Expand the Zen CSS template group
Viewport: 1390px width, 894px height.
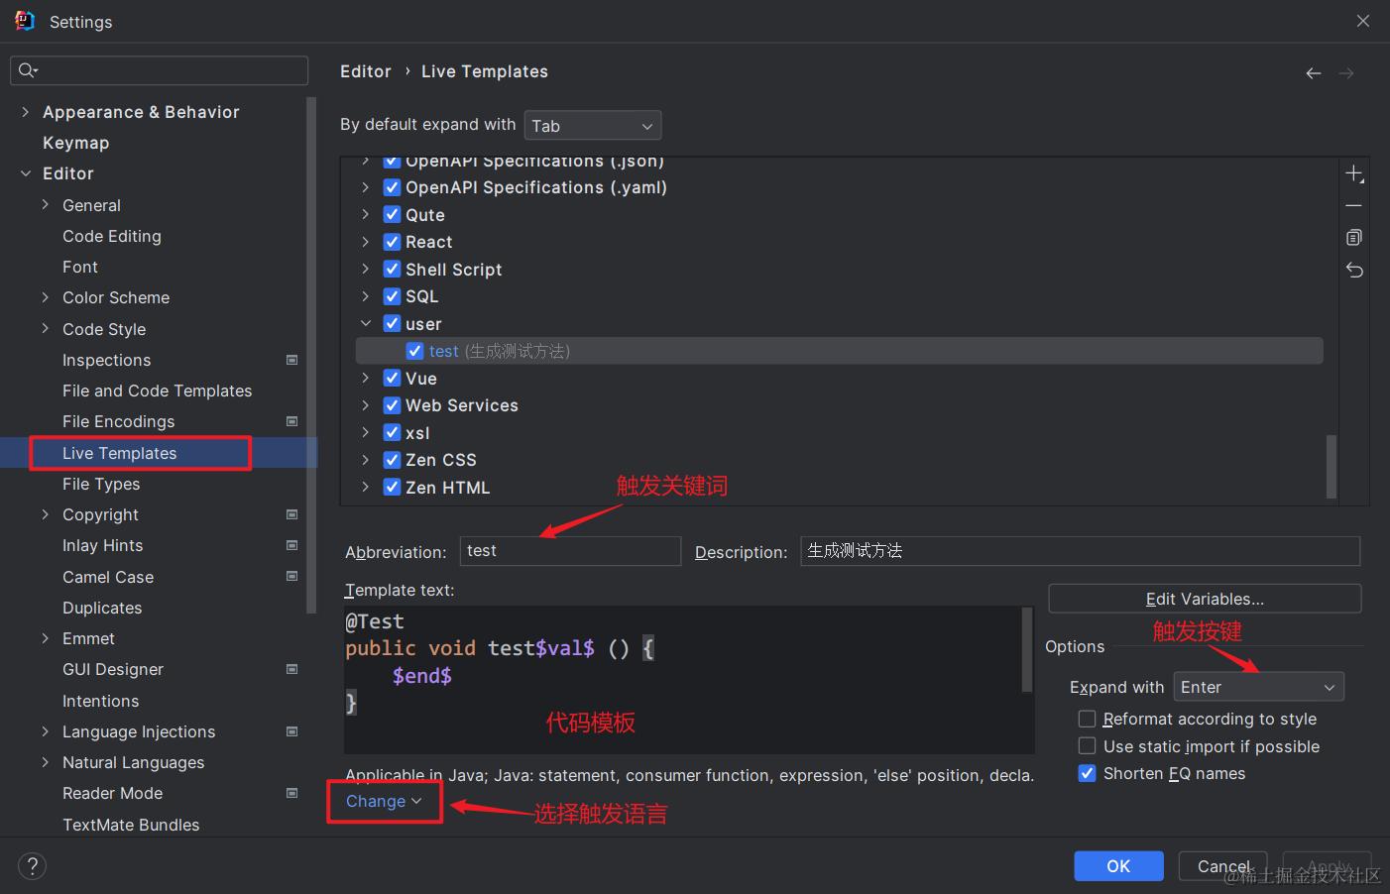(x=366, y=460)
